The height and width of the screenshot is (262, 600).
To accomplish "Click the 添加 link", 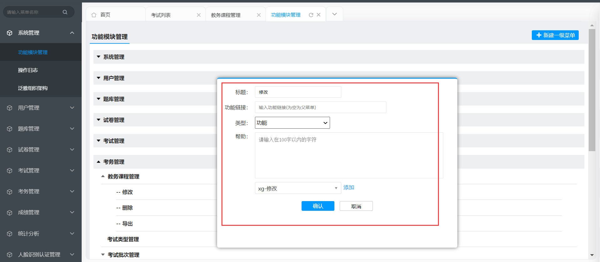I will coord(349,187).
